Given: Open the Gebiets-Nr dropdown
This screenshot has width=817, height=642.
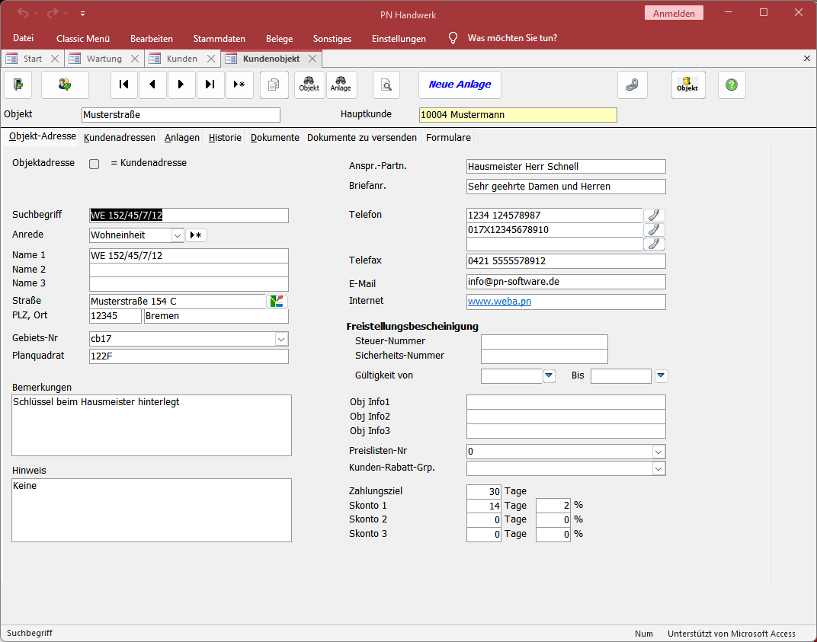Looking at the screenshot, I should coord(280,338).
